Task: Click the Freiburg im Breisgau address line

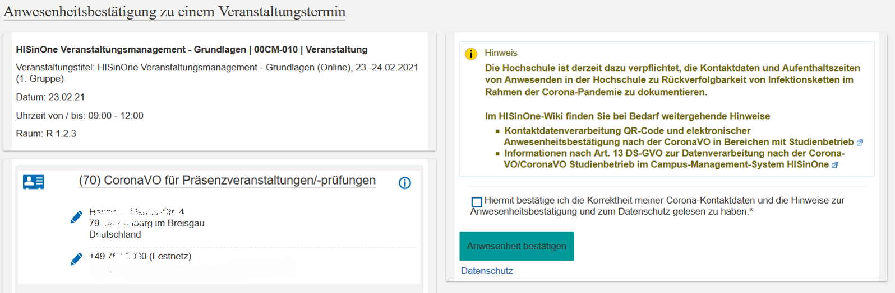Action: pos(147,224)
